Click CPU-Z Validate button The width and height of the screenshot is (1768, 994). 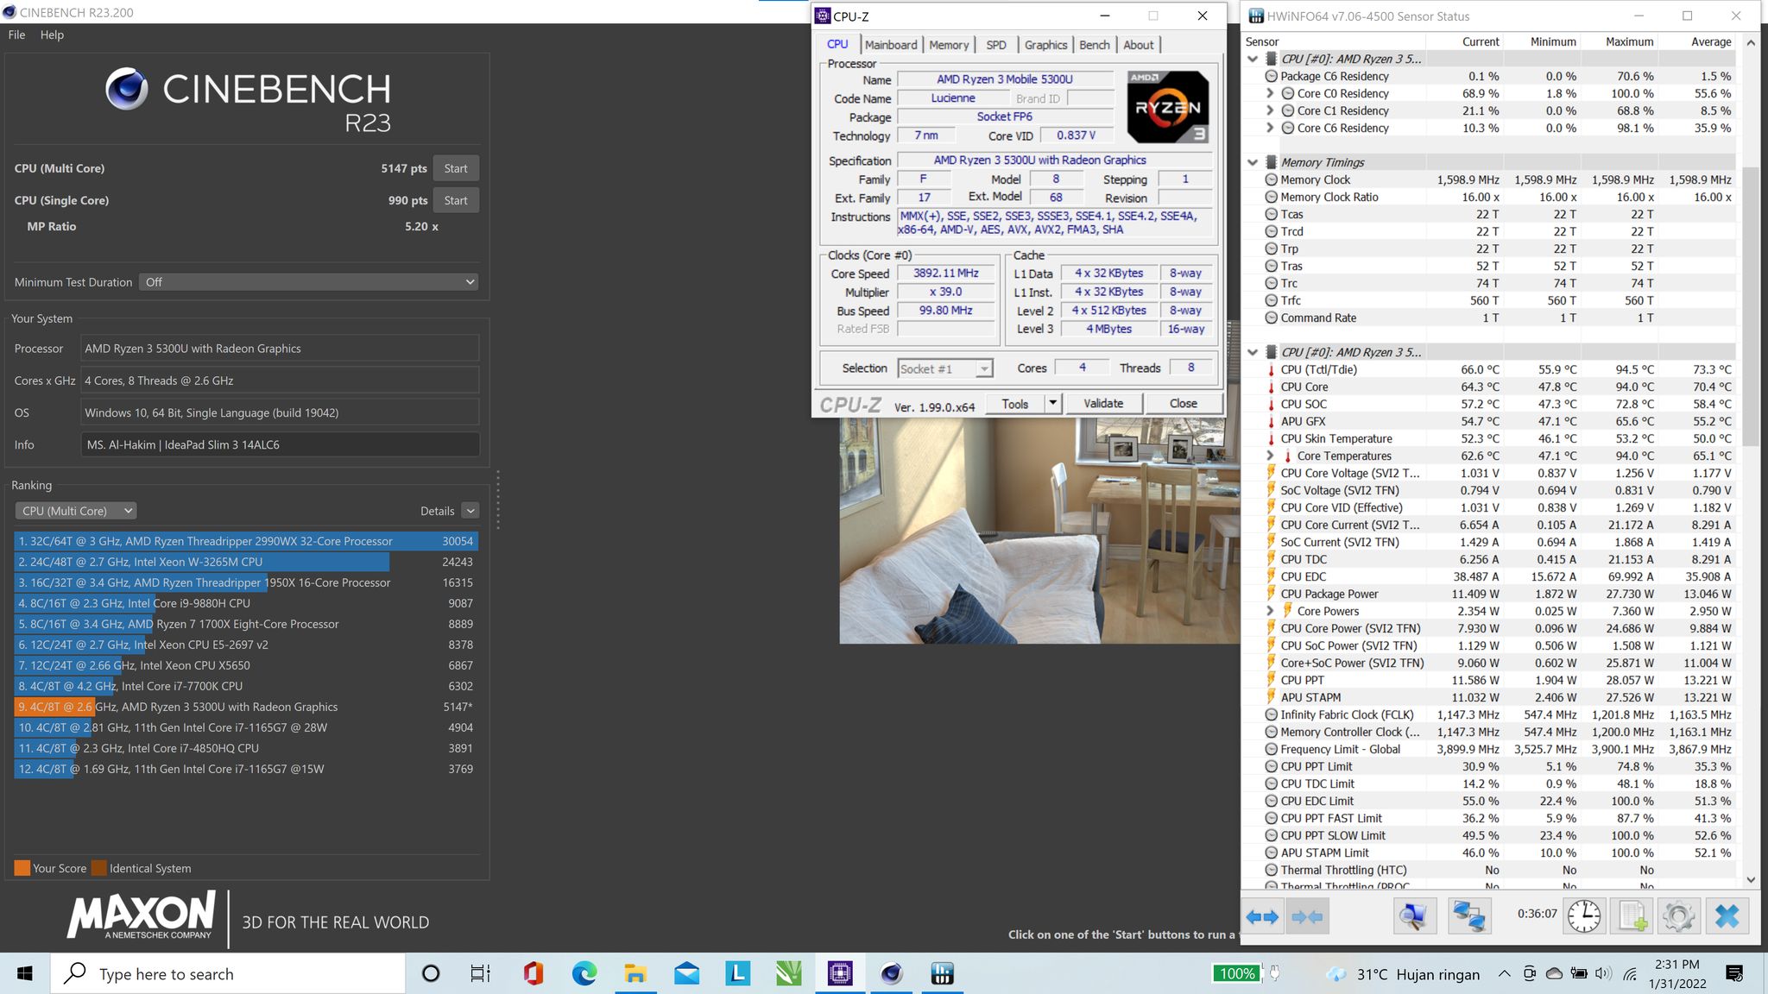(x=1103, y=403)
